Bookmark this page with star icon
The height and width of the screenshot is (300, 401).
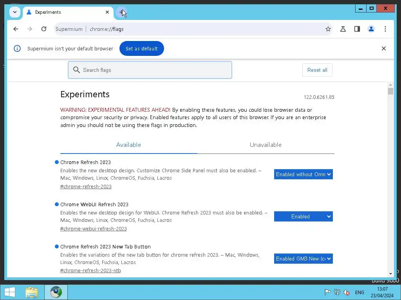click(x=328, y=29)
